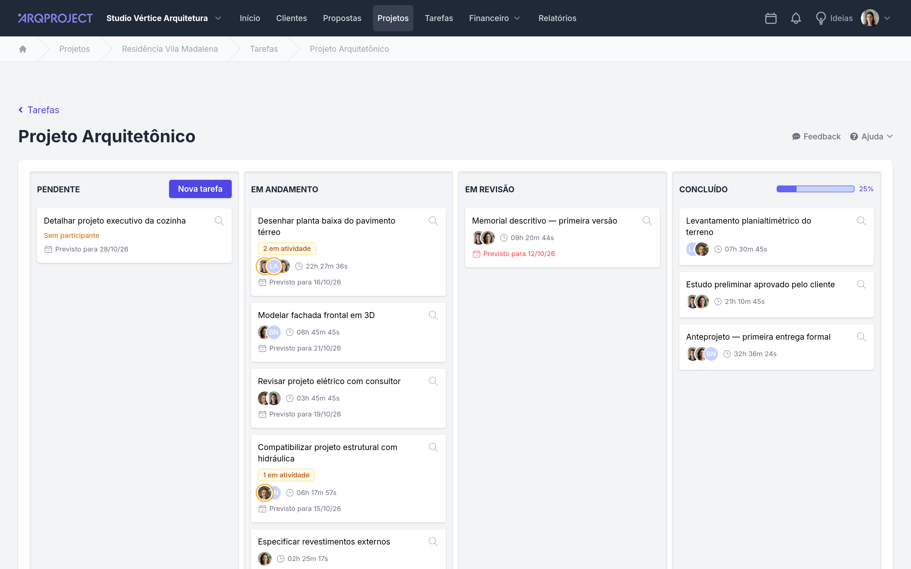Image resolution: width=911 pixels, height=569 pixels.
Task: Click Tarefas breadcrumb
Action: pyautogui.click(x=264, y=49)
